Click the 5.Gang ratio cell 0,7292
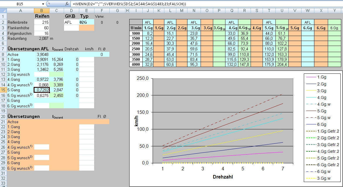 [42, 90]
